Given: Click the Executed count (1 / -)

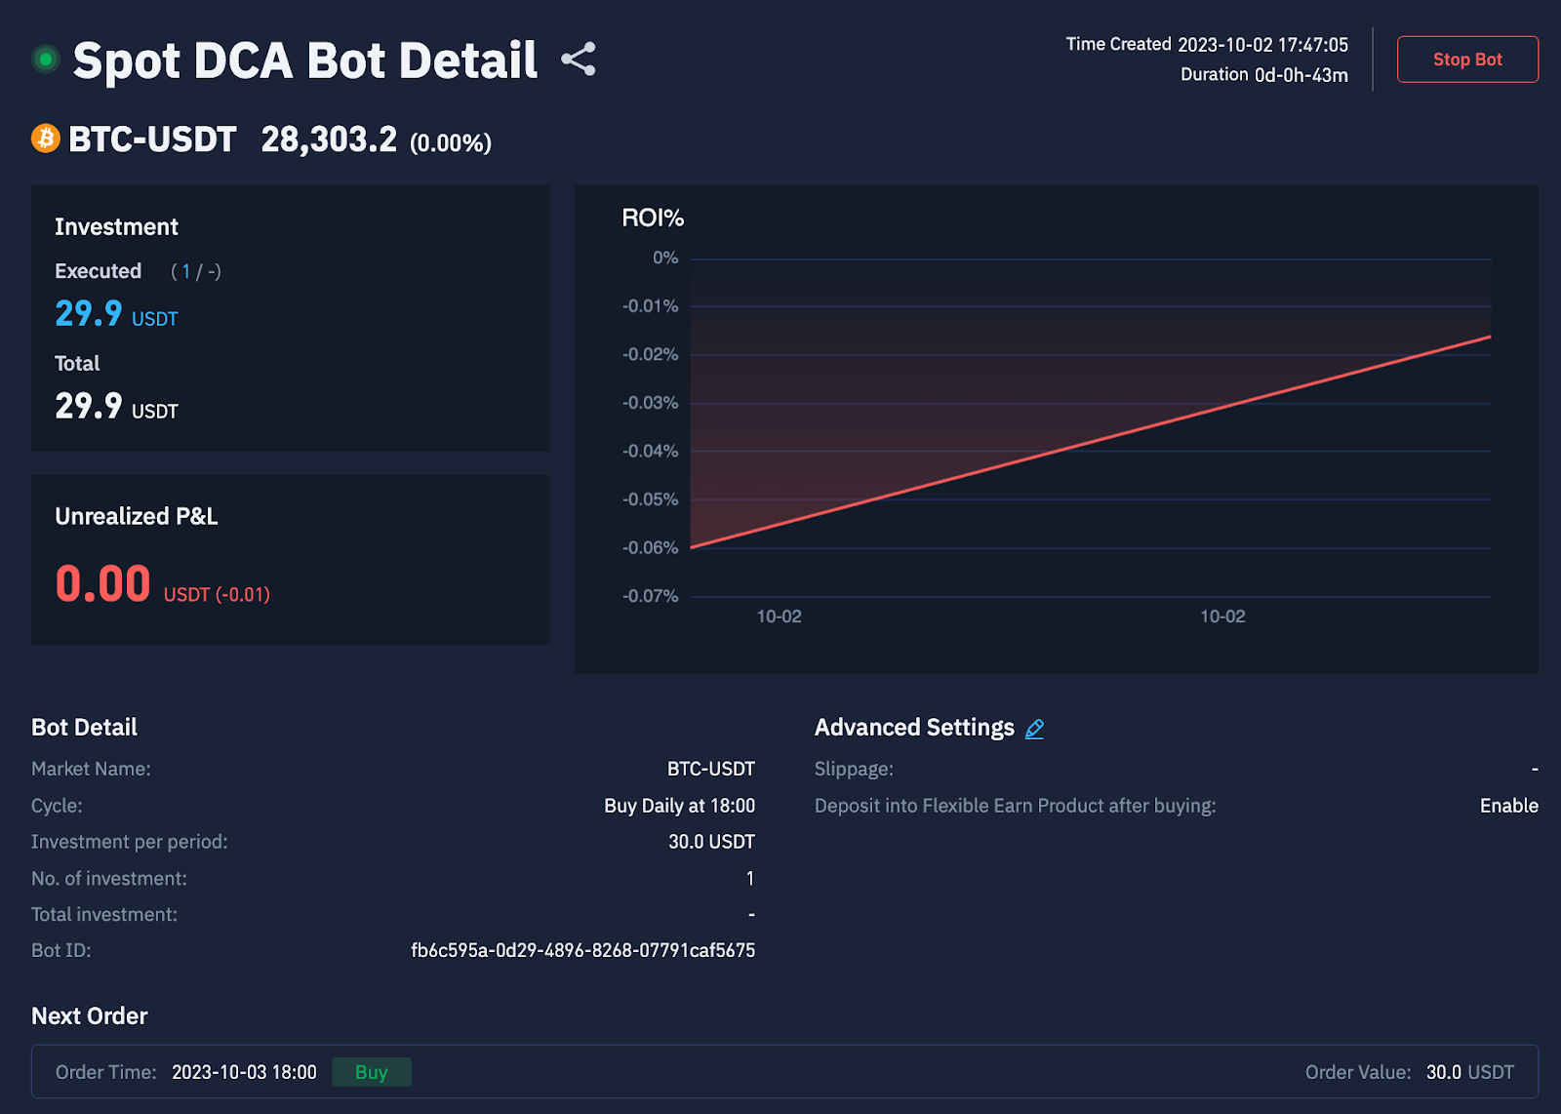Looking at the screenshot, I should pyautogui.click(x=196, y=272).
